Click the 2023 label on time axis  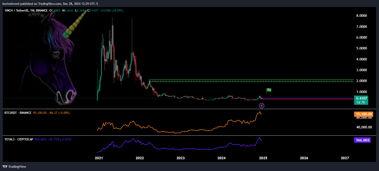(x=181, y=158)
